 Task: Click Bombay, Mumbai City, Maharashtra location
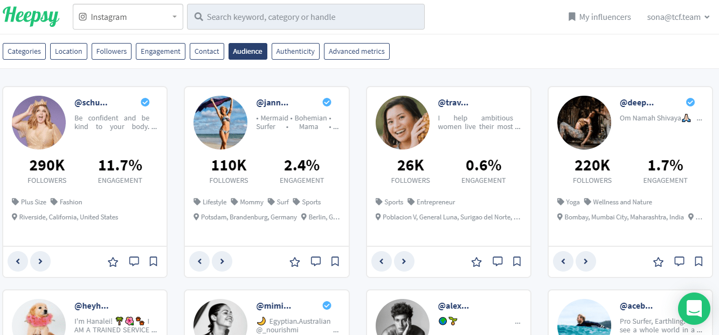pyautogui.click(x=621, y=217)
